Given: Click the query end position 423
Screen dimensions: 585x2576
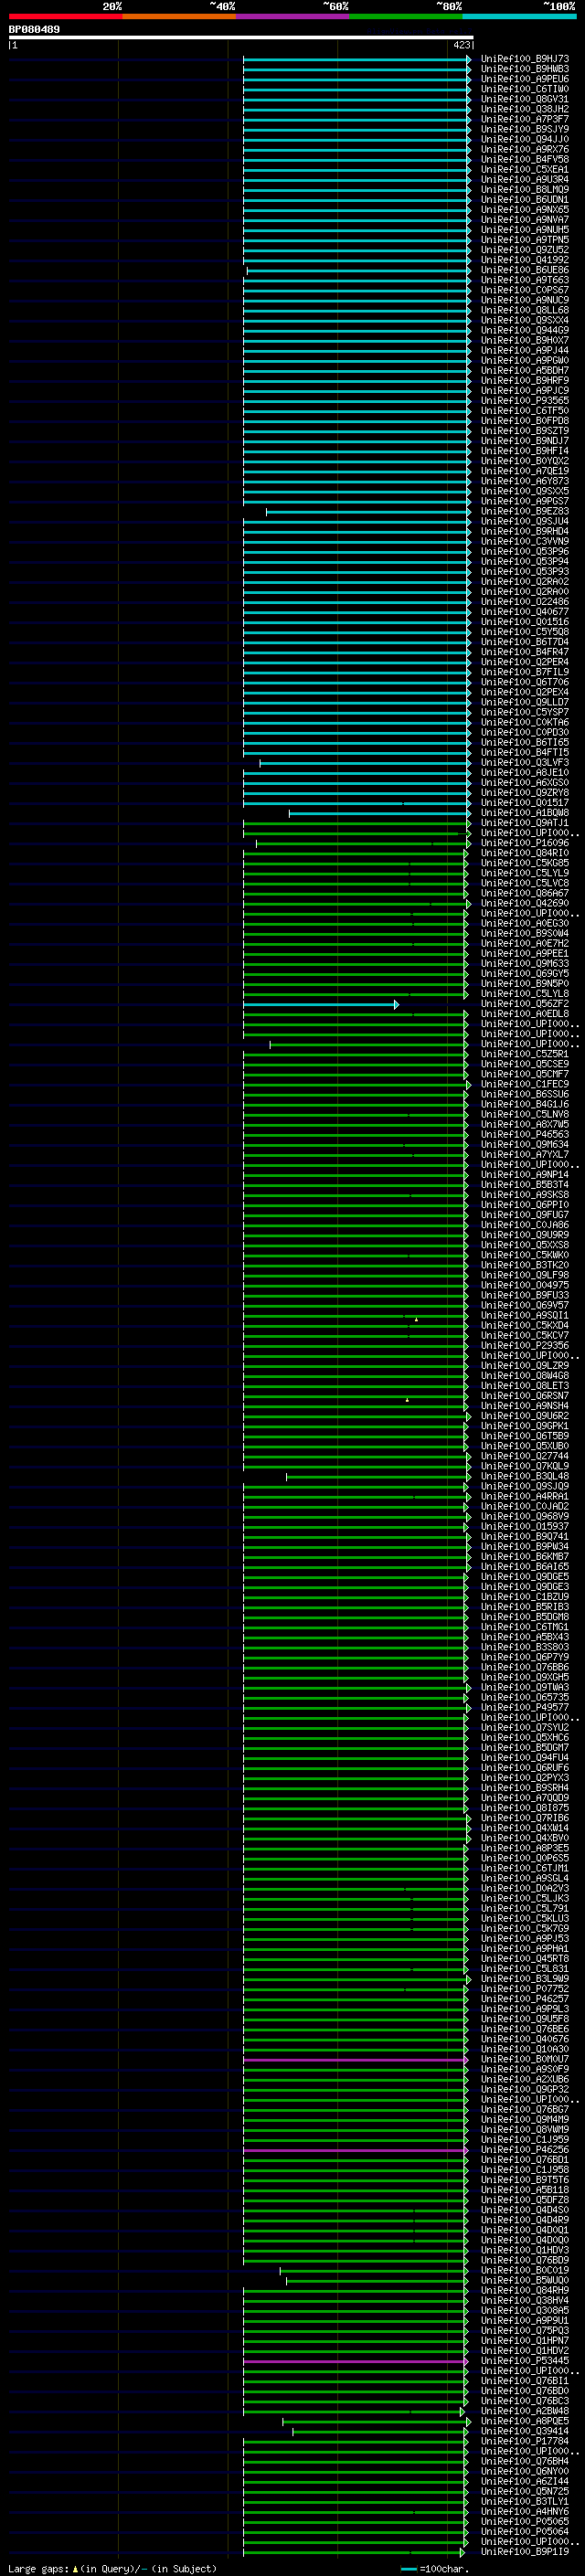Looking at the screenshot, I should click(461, 45).
